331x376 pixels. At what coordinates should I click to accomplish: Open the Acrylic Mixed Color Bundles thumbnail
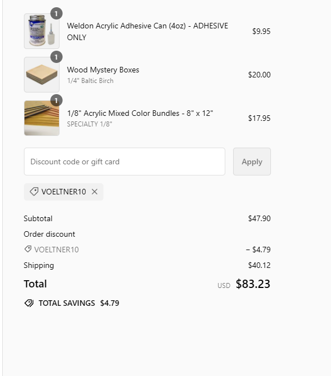(x=42, y=118)
